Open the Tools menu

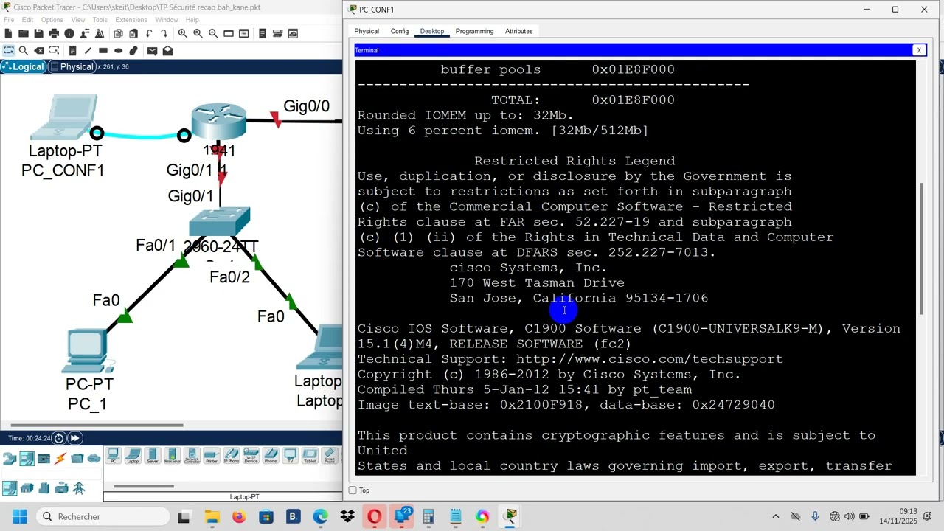point(100,20)
